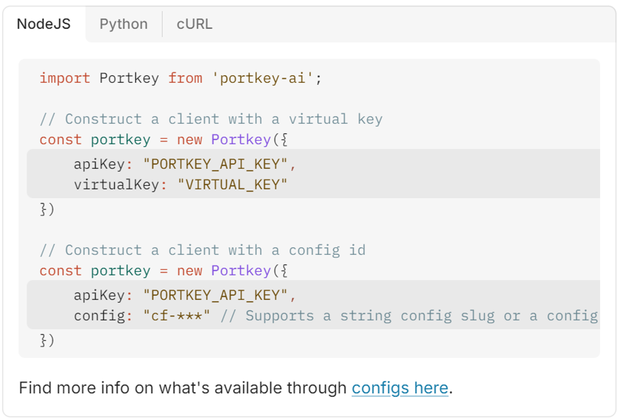Click the 'config id' comment line
Image resolution: width=617 pixels, height=420 pixels.
click(202, 250)
